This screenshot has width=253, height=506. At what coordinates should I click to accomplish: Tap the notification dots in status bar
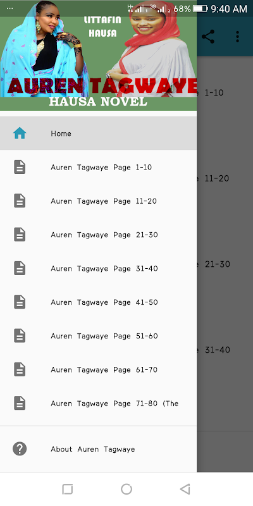pyautogui.click(x=9, y=8)
